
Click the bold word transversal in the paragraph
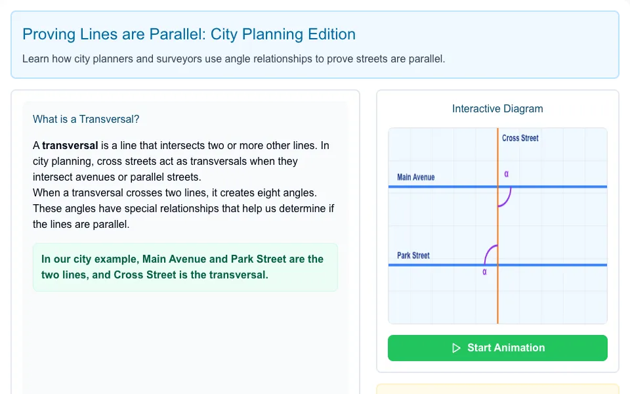click(x=70, y=145)
